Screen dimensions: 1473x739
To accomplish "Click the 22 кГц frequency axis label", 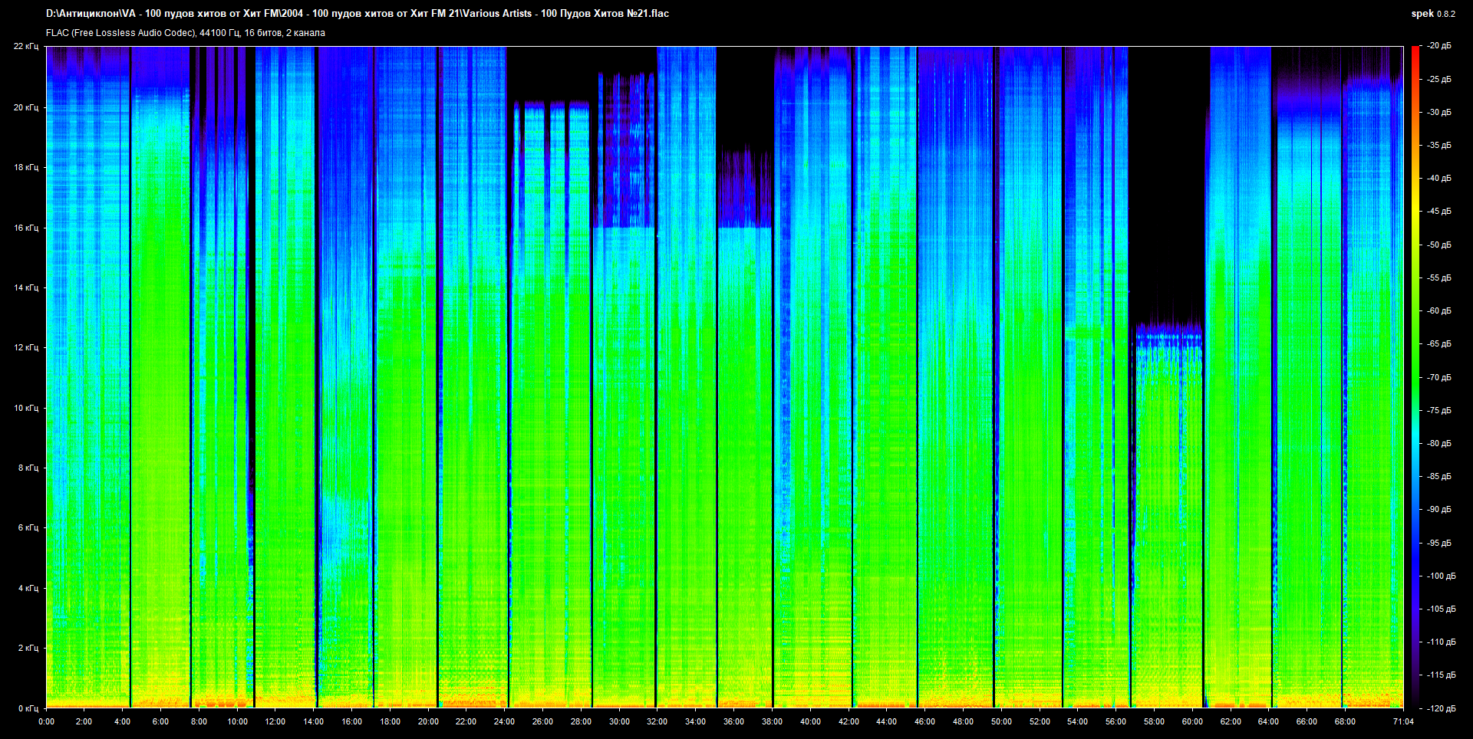I will pyautogui.click(x=25, y=47).
